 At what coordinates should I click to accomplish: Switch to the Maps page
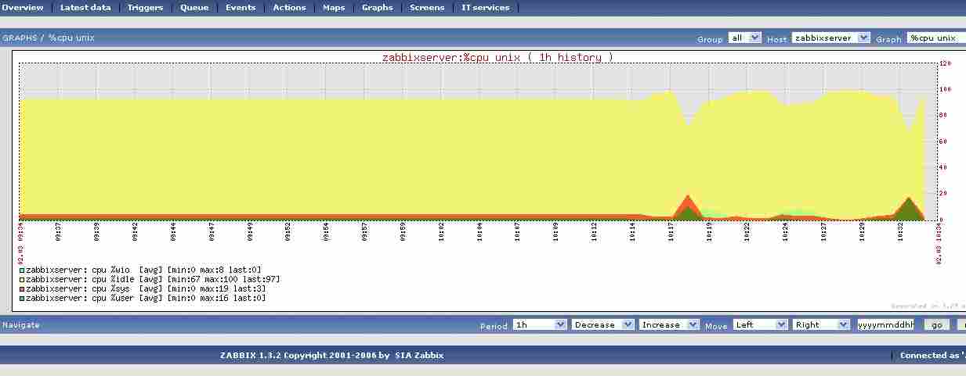pos(334,8)
